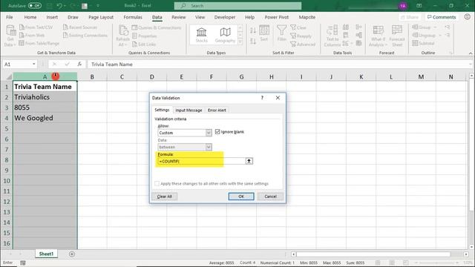Open the Allow dropdown showing Custom
The width and height of the screenshot is (475, 267).
209,133
